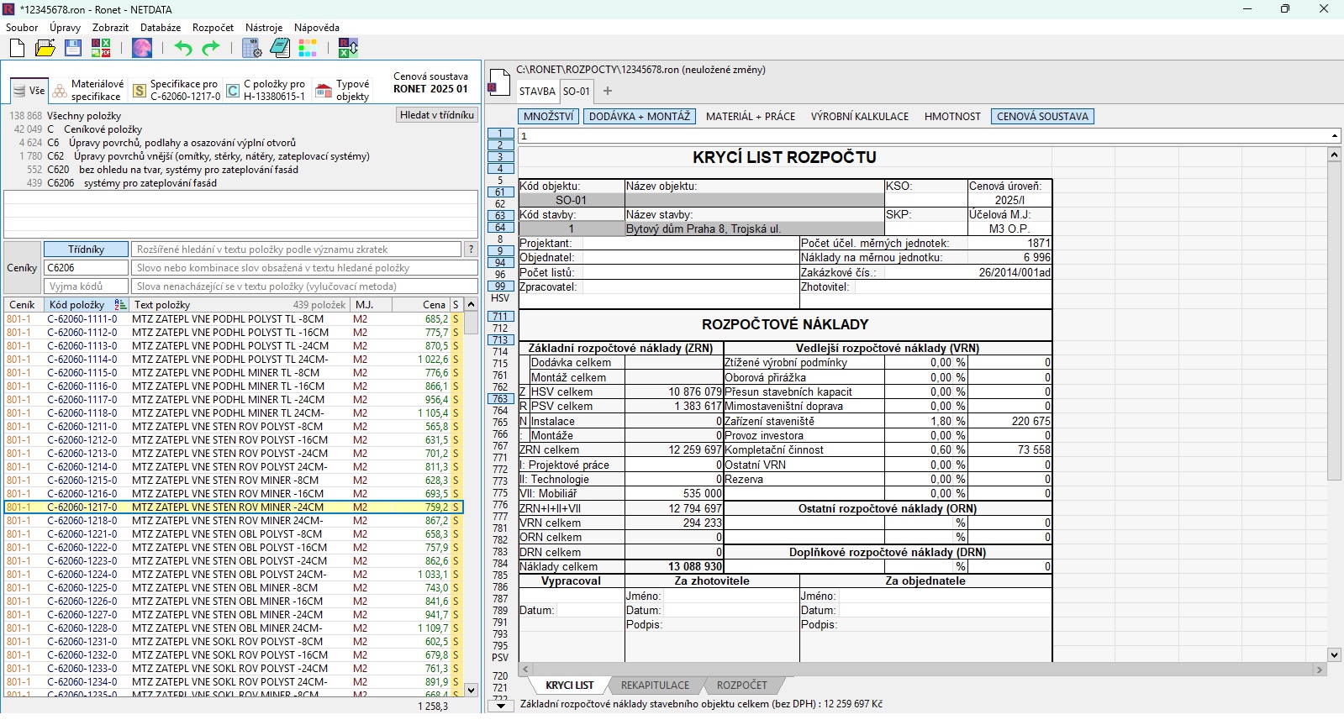Image resolution: width=1344 pixels, height=725 pixels.
Task: Click the Ronet document icon beside the file path
Action: coord(498,81)
